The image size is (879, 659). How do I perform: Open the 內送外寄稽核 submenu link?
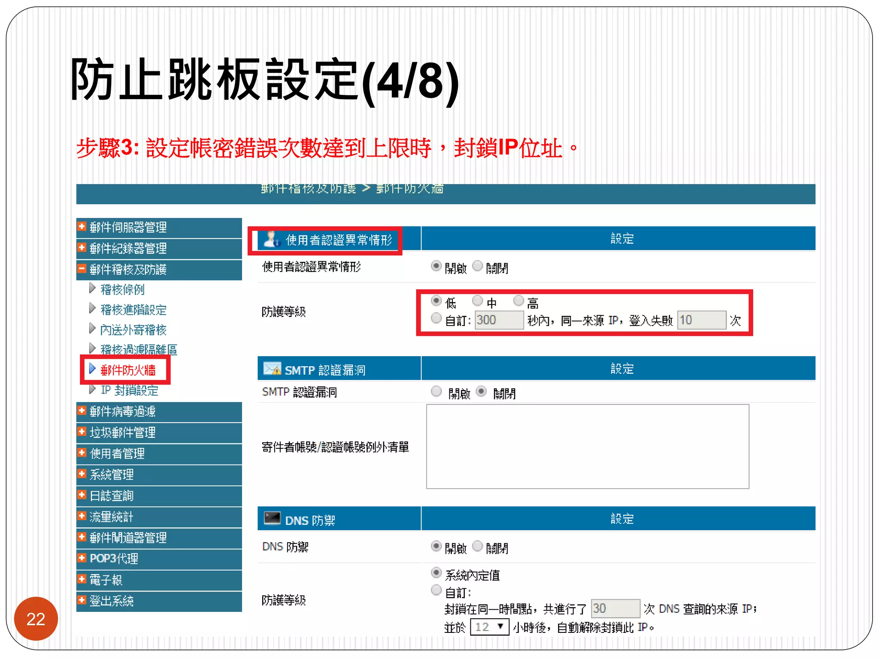coord(133,330)
